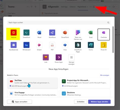Select the Stream app
This screenshot has width=120, height=110.
click(39, 46)
